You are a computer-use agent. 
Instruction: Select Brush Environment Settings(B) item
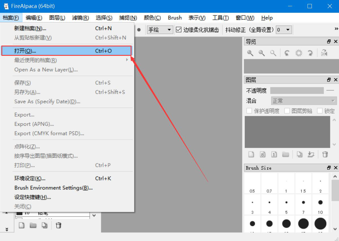pyautogui.click(x=67, y=188)
